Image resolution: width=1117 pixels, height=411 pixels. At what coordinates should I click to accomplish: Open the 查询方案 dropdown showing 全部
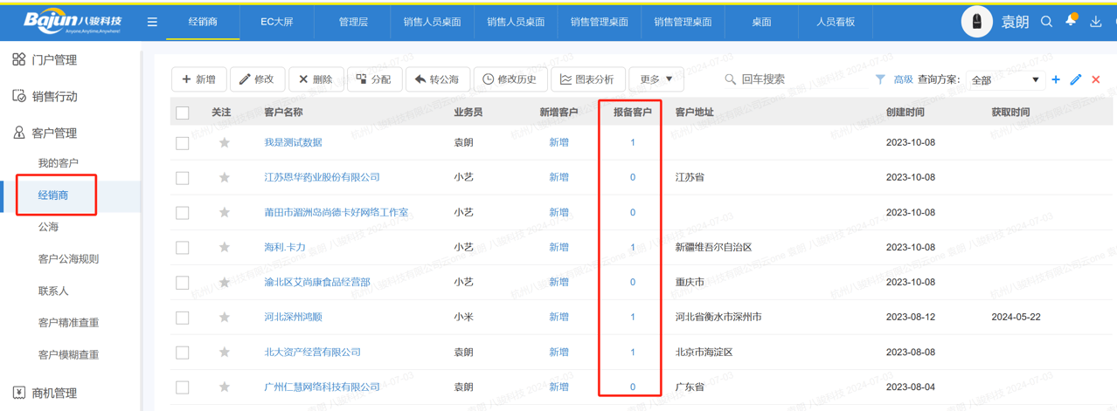click(1005, 79)
